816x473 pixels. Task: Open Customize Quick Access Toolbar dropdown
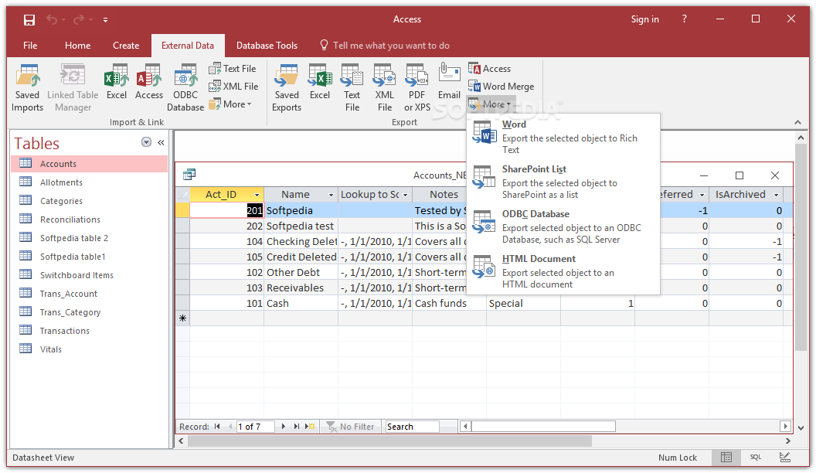tap(105, 20)
